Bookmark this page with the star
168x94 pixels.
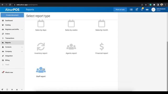click(x=146, y=5)
